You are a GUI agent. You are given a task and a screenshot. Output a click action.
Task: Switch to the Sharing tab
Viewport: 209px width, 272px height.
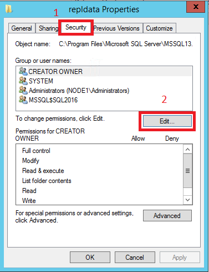click(48, 28)
